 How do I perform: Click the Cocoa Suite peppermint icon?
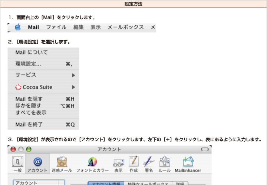(18, 87)
